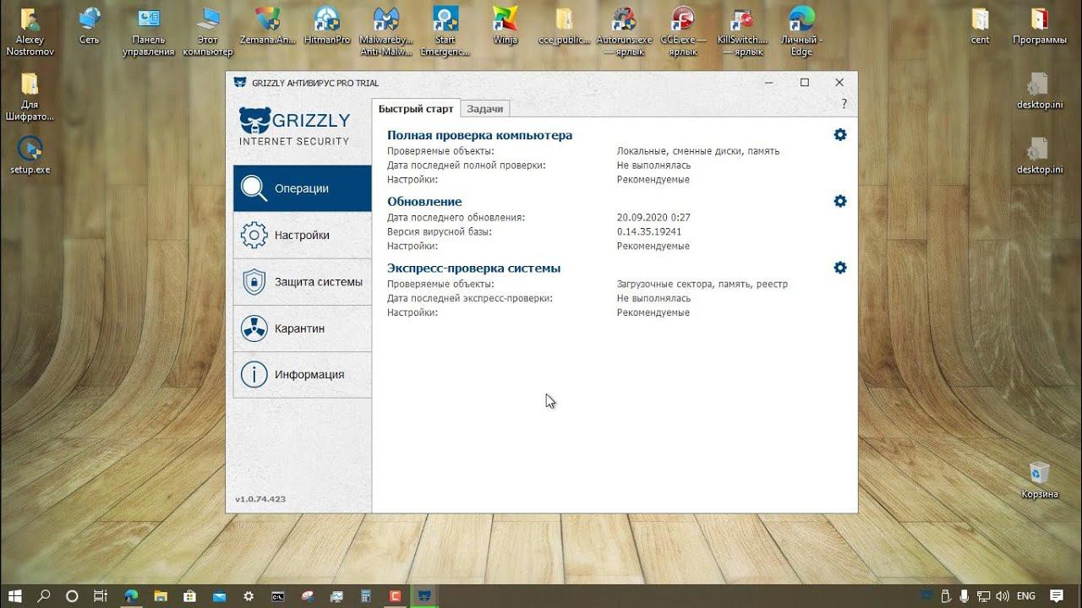1082x608 pixels.
Task: Open gear settings for Экспресс-проверка системы
Action: [840, 268]
